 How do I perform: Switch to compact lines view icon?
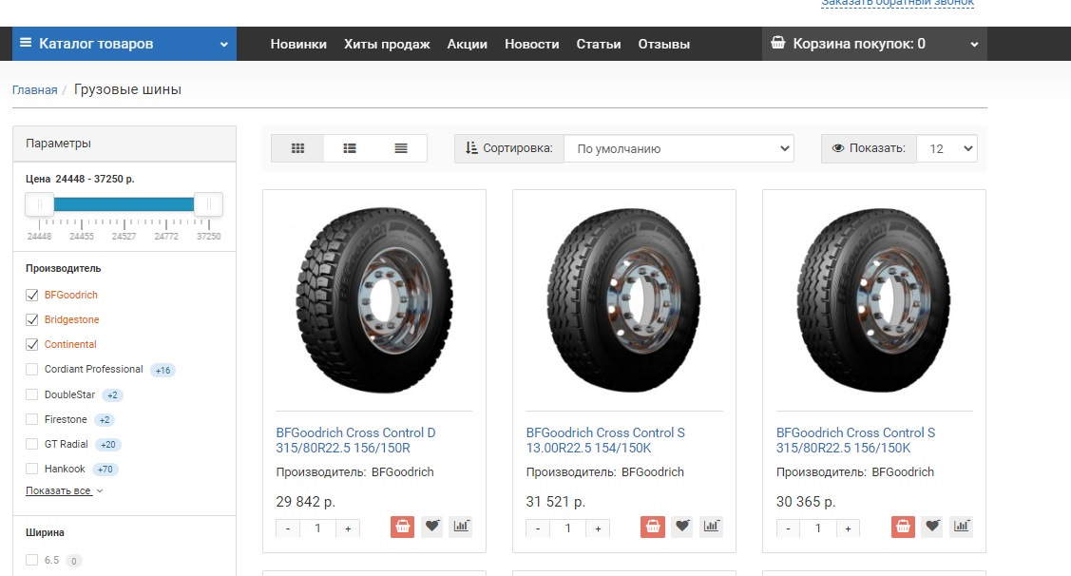401,148
